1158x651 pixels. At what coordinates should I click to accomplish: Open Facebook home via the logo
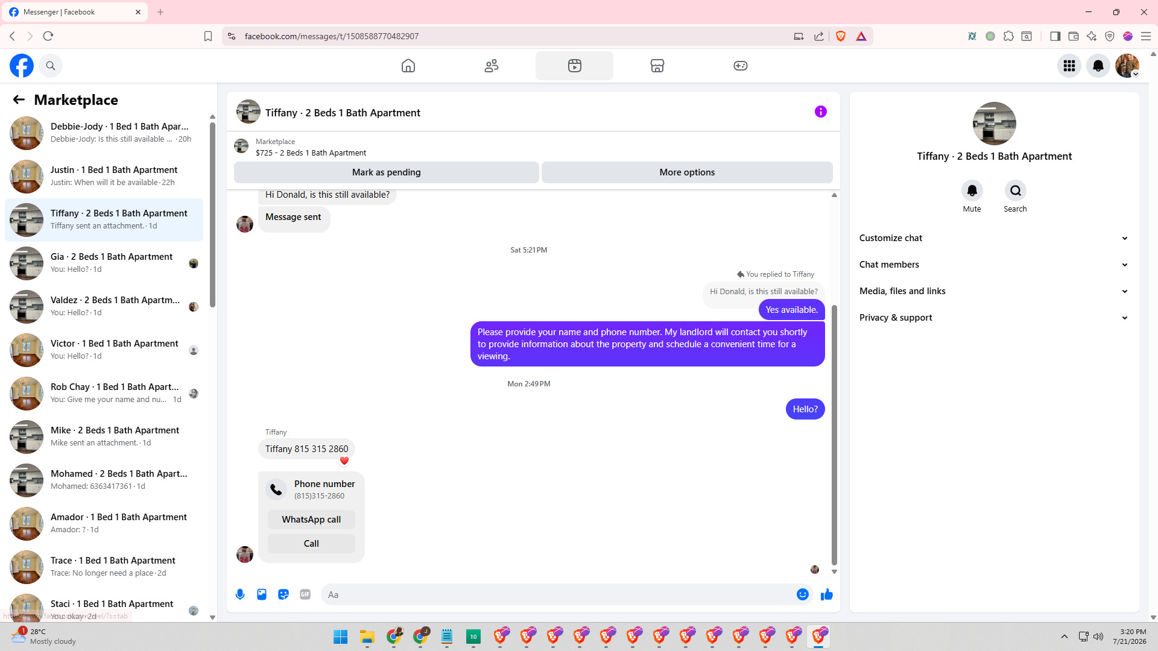coord(22,66)
